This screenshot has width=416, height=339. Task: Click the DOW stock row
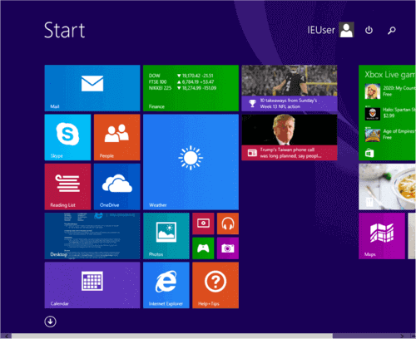[x=181, y=76]
